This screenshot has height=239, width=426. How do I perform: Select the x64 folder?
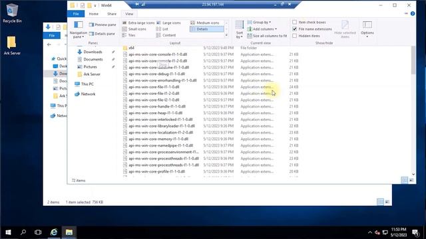click(131, 48)
